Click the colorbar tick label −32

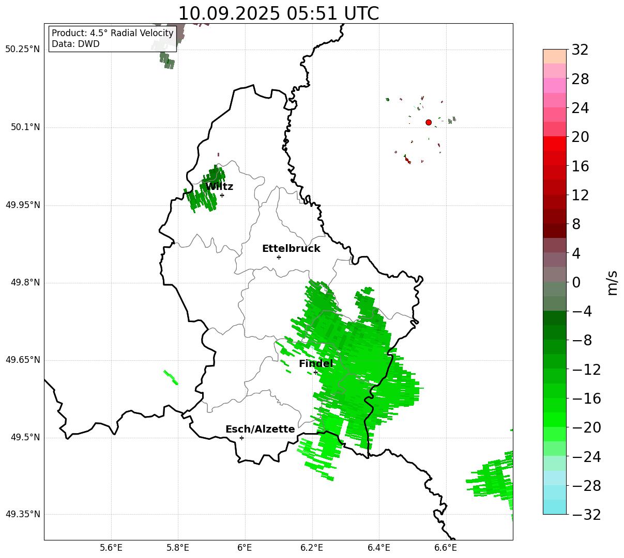coord(586,515)
